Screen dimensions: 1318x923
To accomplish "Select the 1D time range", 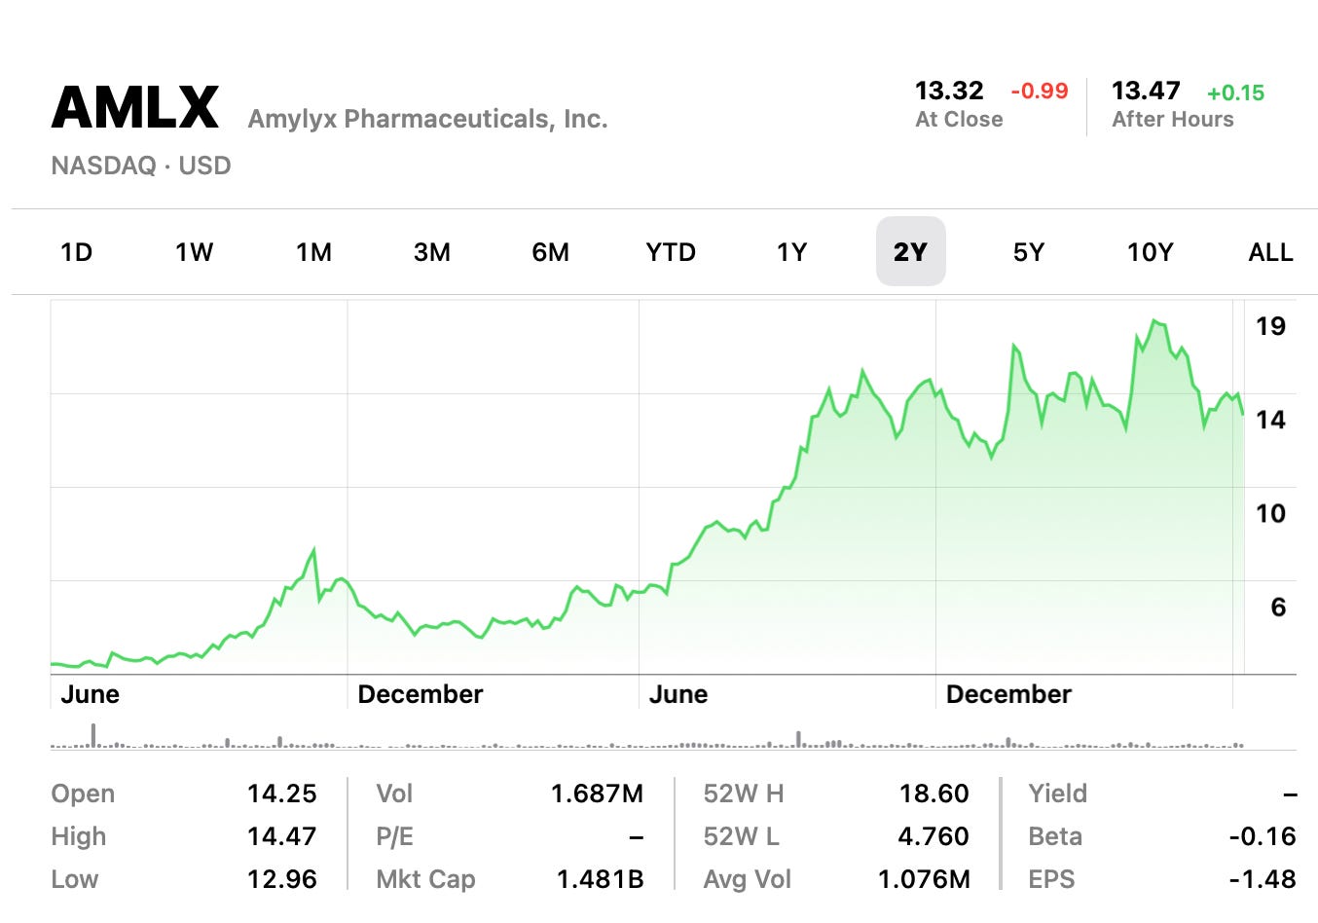I will click(x=76, y=252).
